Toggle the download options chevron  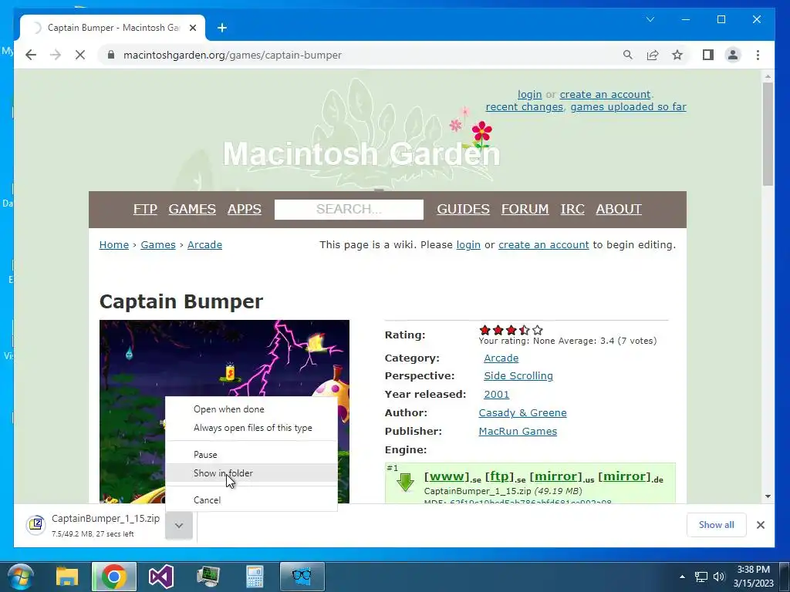pyautogui.click(x=179, y=525)
